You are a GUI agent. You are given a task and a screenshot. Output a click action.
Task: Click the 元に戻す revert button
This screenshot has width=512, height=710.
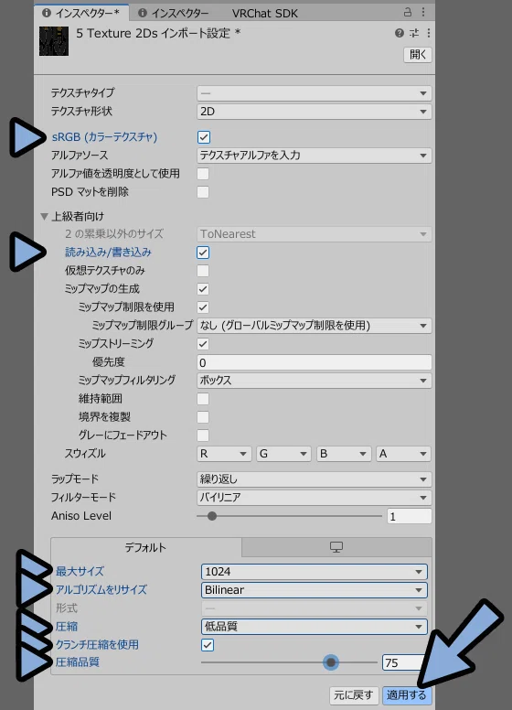(x=353, y=694)
